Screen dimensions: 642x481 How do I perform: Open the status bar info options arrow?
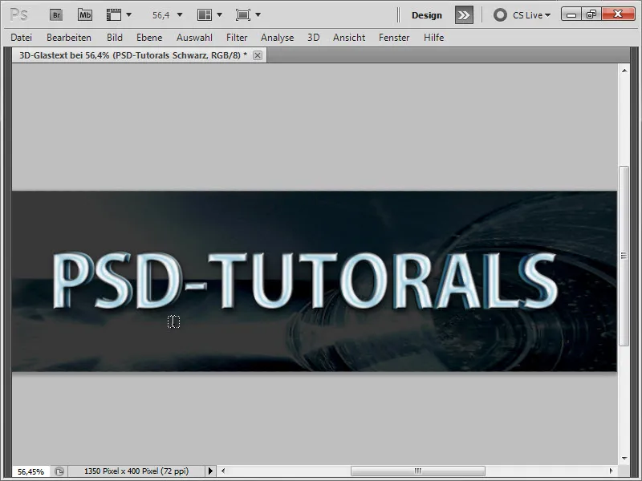pyautogui.click(x=210, y=471)
